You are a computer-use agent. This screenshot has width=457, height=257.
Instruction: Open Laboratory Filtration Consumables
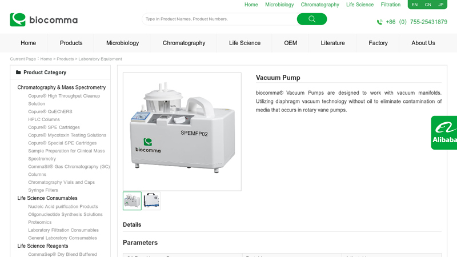(63, 230)
